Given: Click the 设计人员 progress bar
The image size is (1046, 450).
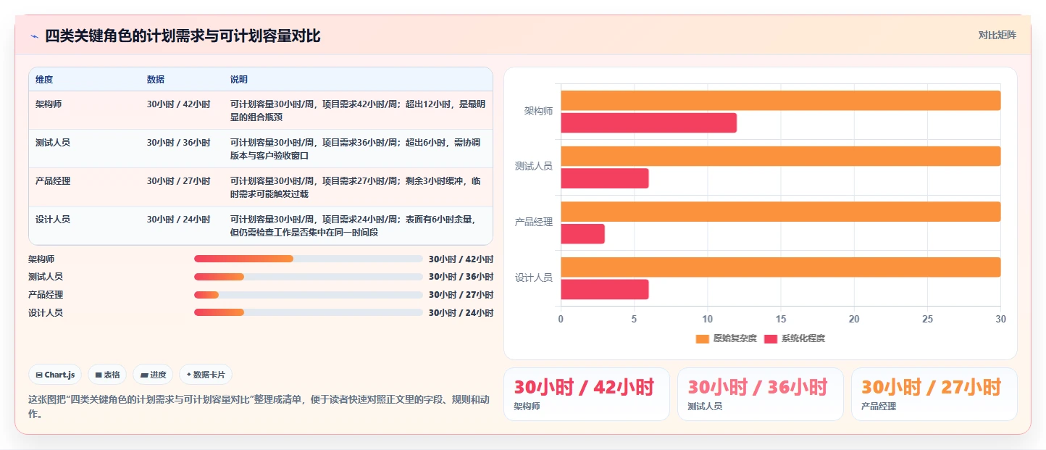Looking at the screenshot, I should click(309, 312).
